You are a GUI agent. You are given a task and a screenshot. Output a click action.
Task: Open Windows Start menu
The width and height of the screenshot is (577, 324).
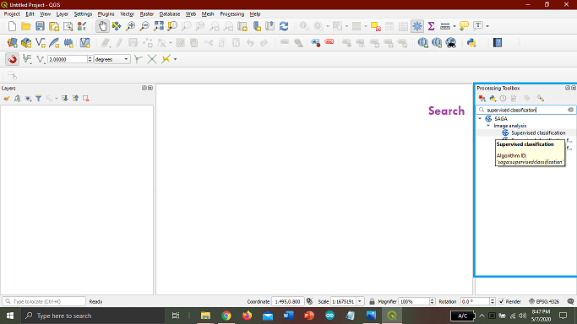point(10,316)
